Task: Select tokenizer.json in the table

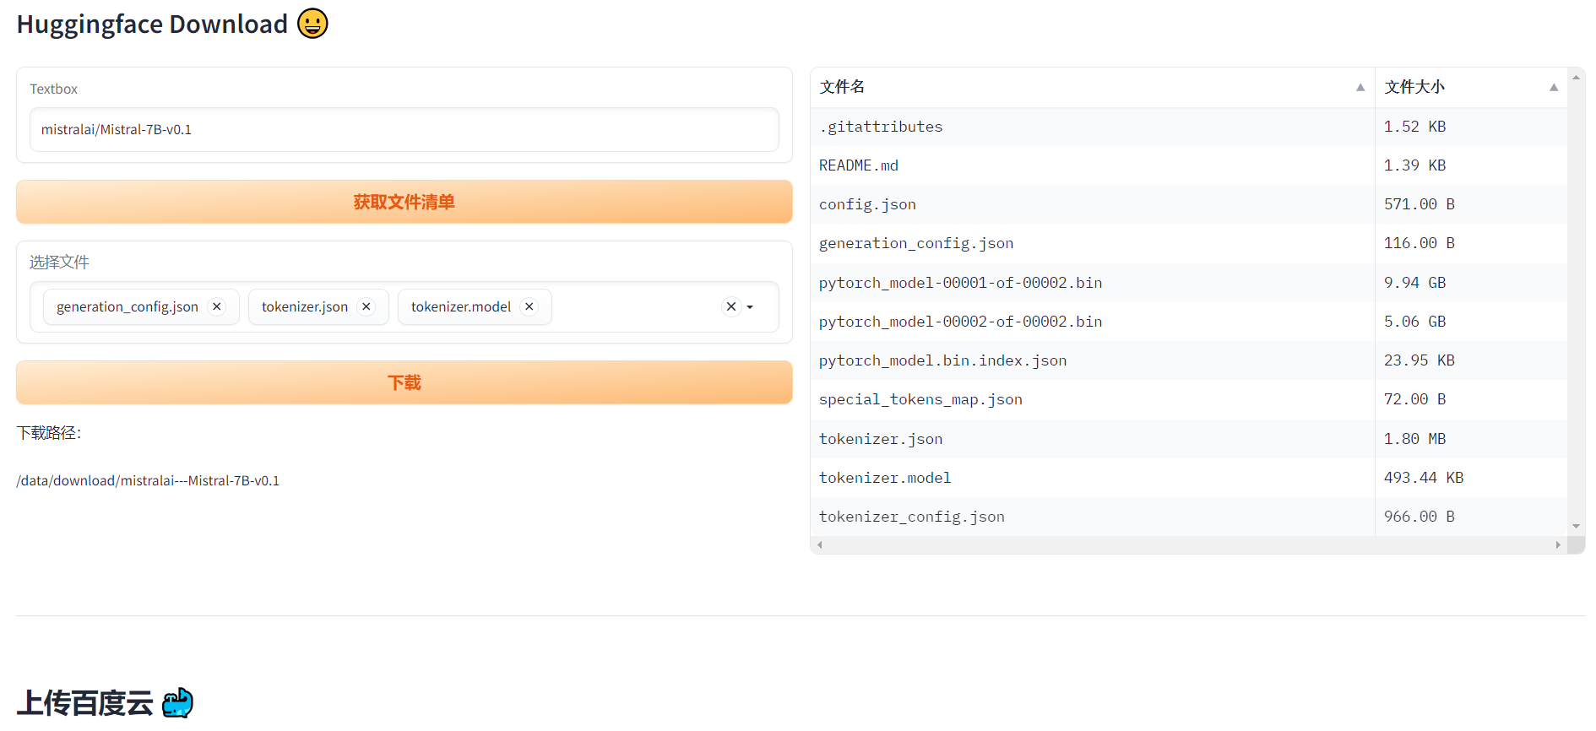Action: pyautogui.click(x=1093, y=439)
